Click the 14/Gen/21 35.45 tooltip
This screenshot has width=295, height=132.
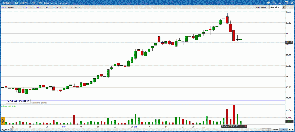[235, 126]
